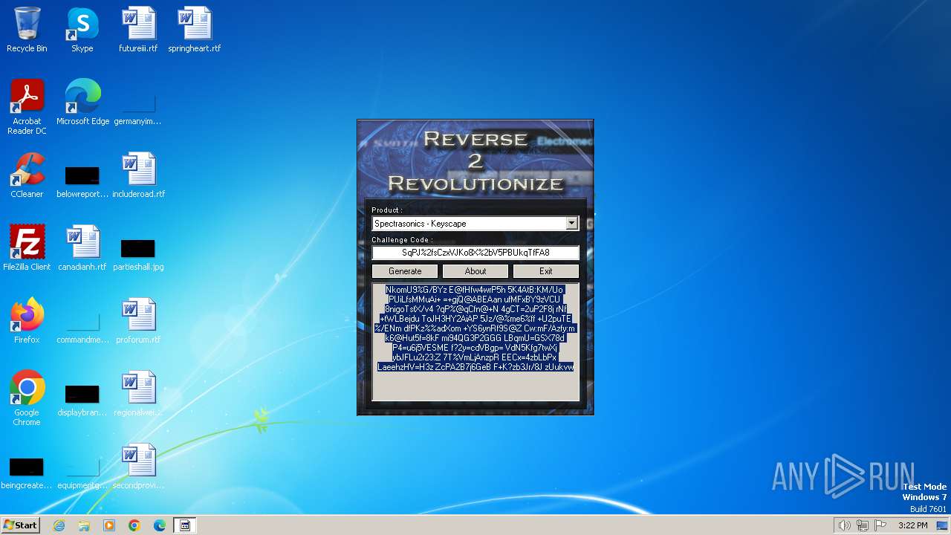The width and height of the screenshot is (951, 535).
Task: Open Edge from the taskbar
Action: [160, 525]
